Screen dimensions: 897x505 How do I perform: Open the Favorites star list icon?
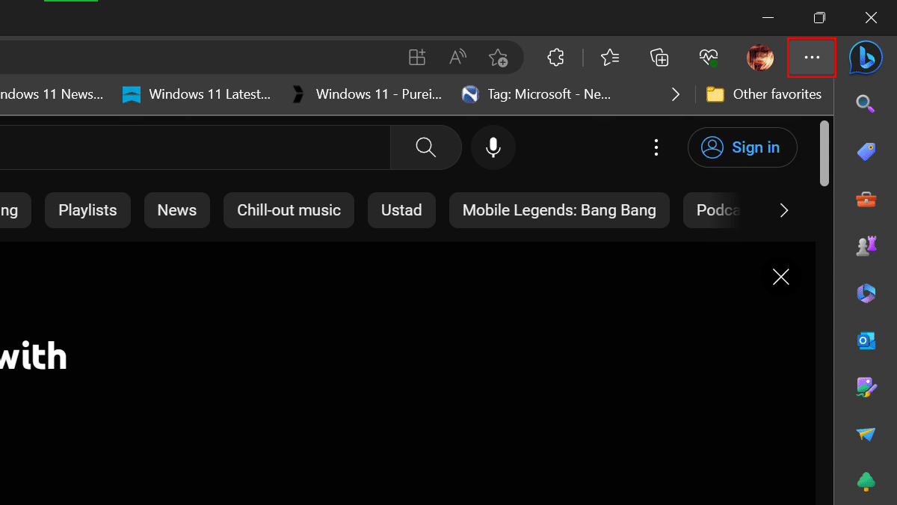pos(610,58)
